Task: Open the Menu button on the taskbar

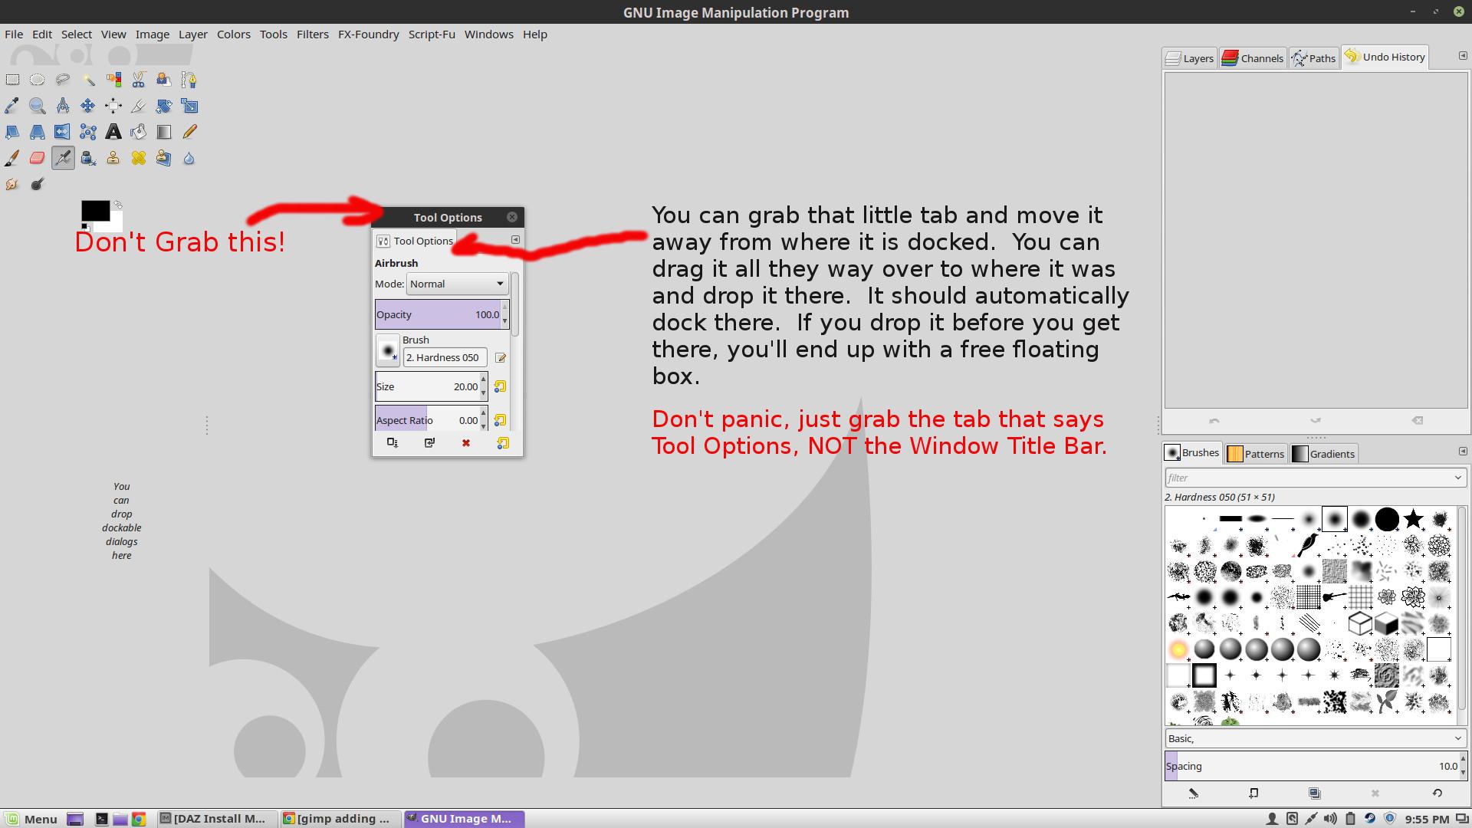Action: point(32,819)
